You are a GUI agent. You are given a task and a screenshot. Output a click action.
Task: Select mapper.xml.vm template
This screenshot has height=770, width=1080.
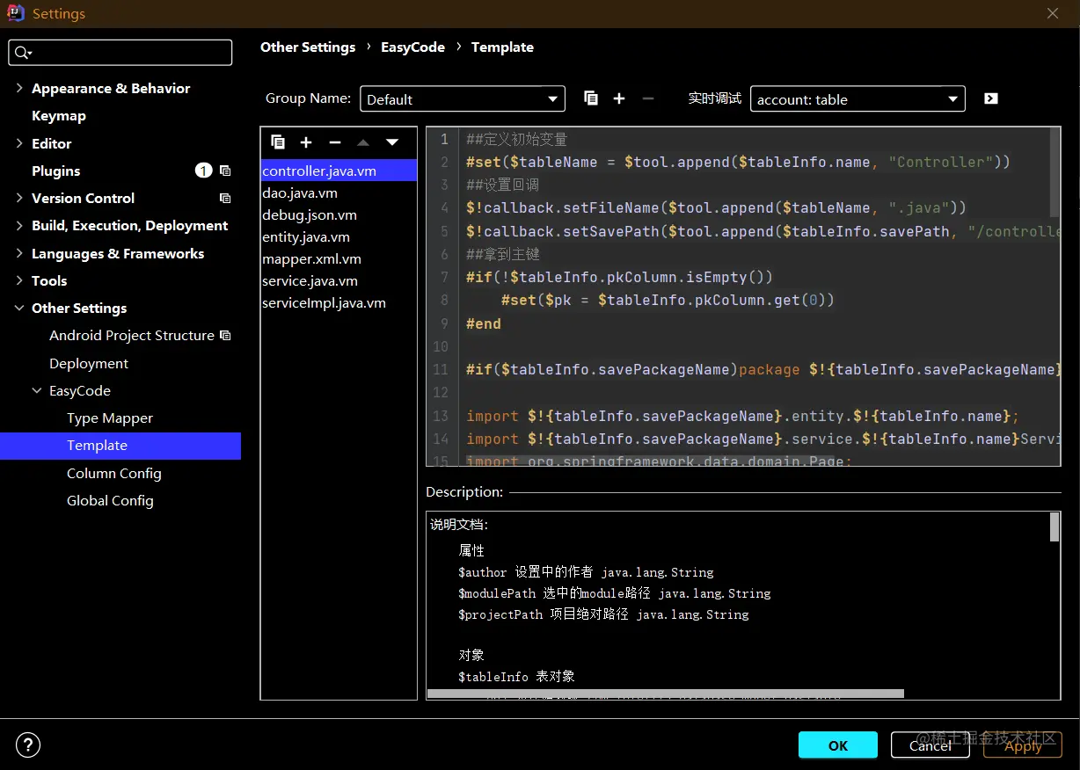tap(339, 258)
